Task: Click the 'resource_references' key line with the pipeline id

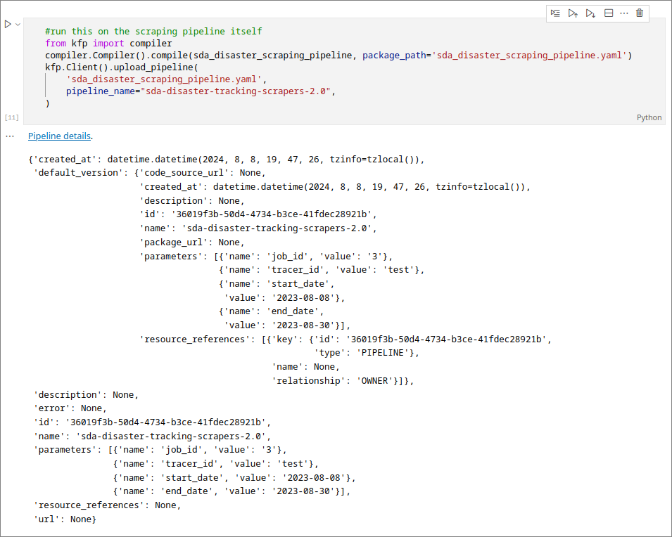Action: (345, 339)
